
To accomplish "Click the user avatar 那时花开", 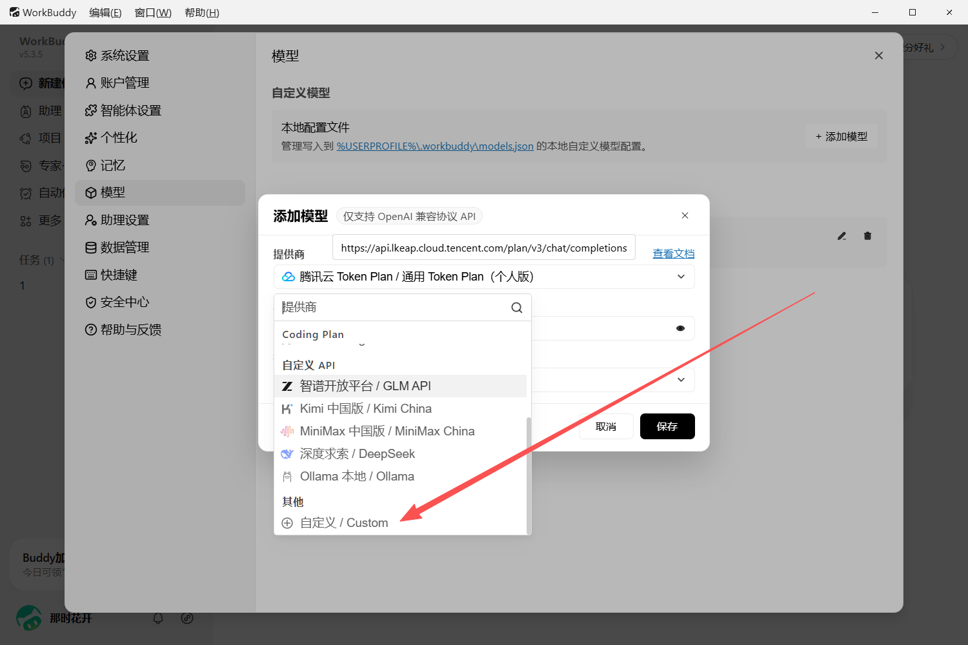I will click(29, 618).
